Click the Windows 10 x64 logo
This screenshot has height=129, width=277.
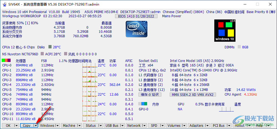(225, 31)
